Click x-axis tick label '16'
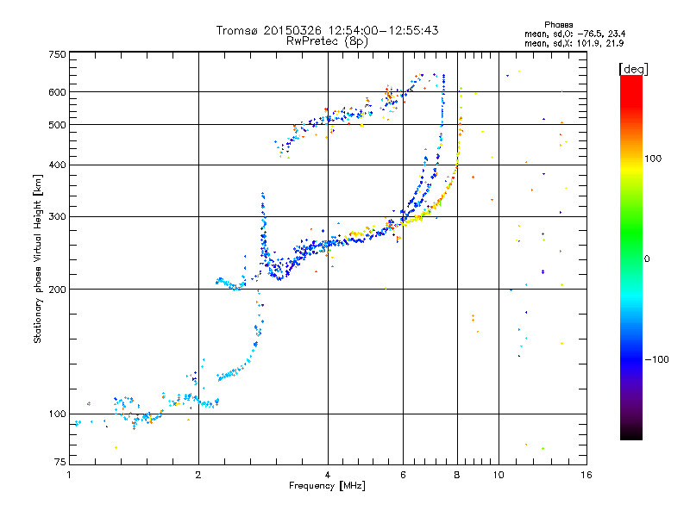Screen dimensions: 690x517 pyautogui.click(x=586, y=475)
